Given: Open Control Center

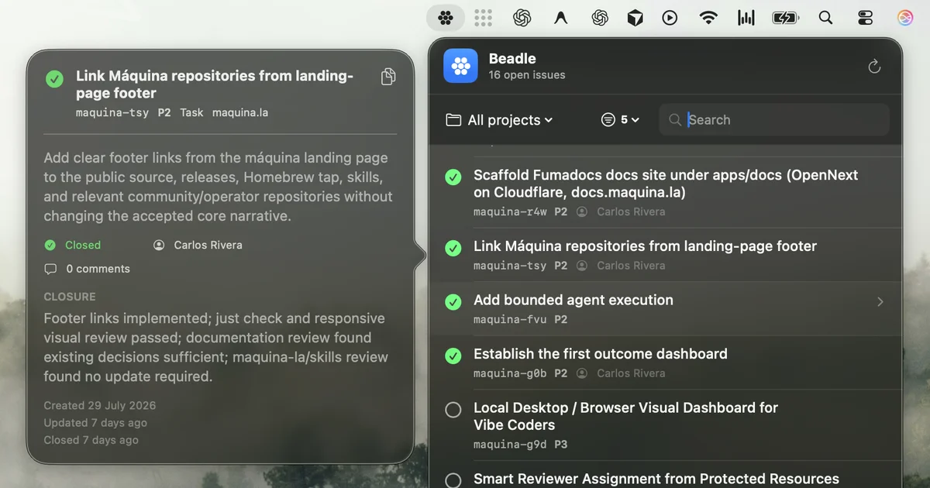Looking at the screenshot, I should click(866, 17).
